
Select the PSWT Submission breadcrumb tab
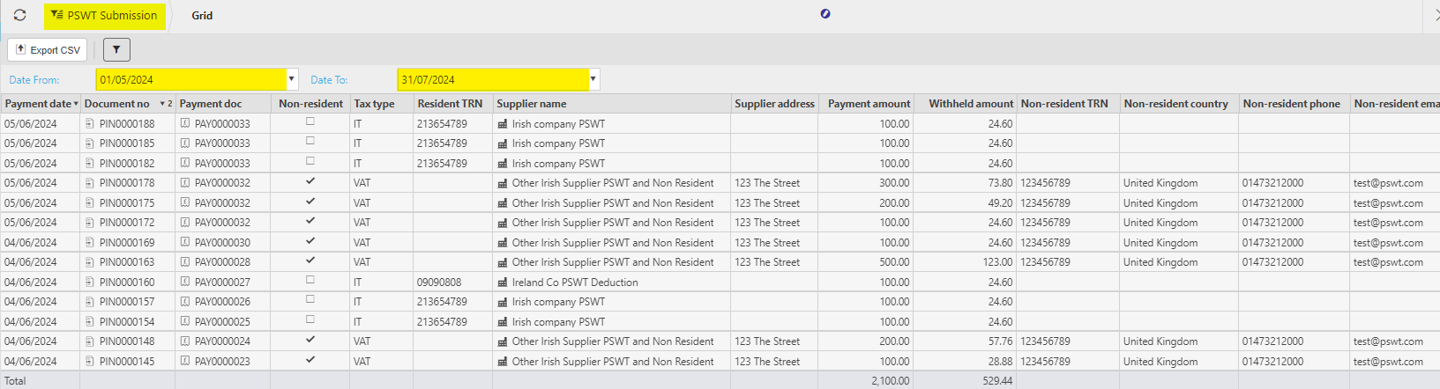pyautogui.click(x=105, y=15)
